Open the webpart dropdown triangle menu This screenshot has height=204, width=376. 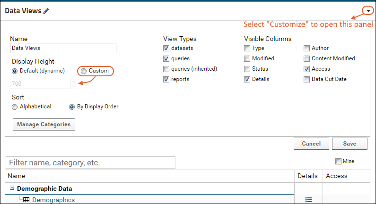[368, 11]
